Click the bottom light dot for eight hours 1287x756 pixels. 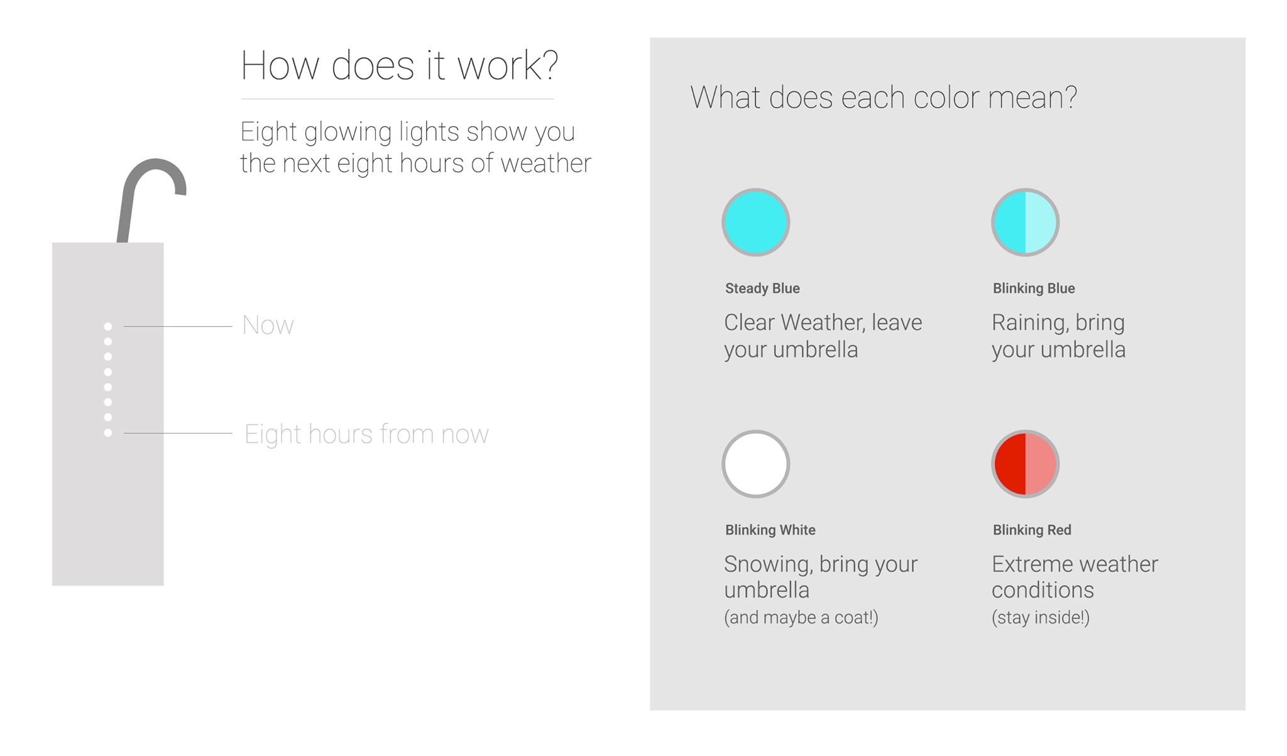[108, 432]
